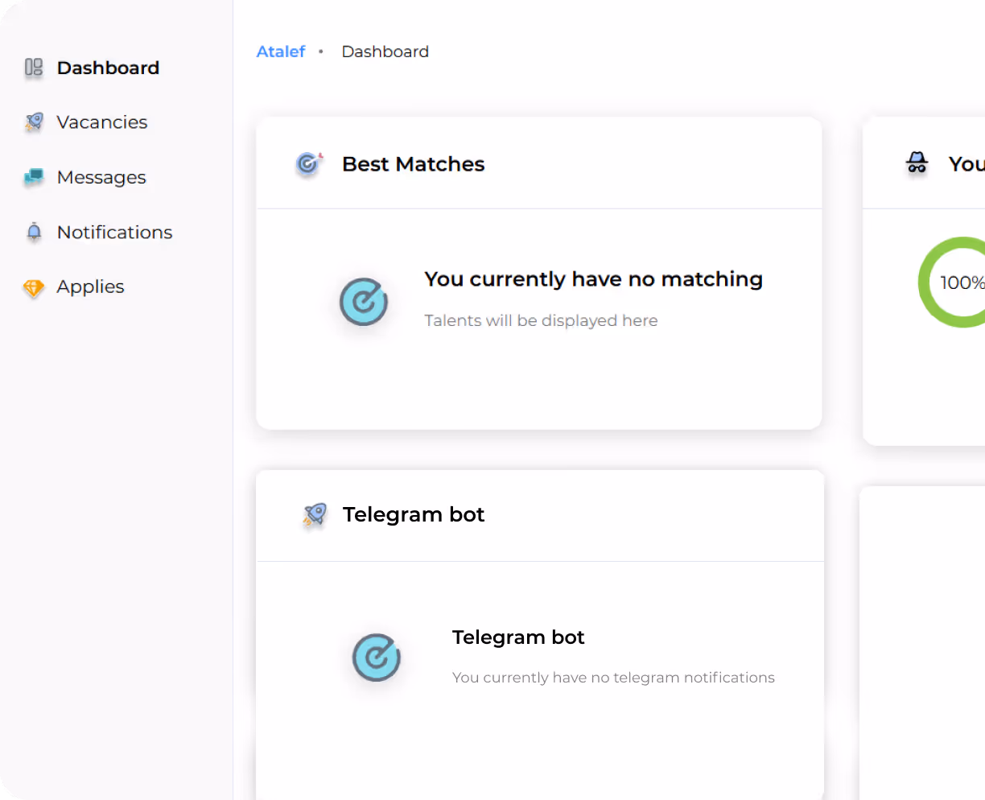Screen dimensions: 985x800
Task: Click the chat bubble icon beside Messages
Action: pyautogui.click(x=33, y=177)
